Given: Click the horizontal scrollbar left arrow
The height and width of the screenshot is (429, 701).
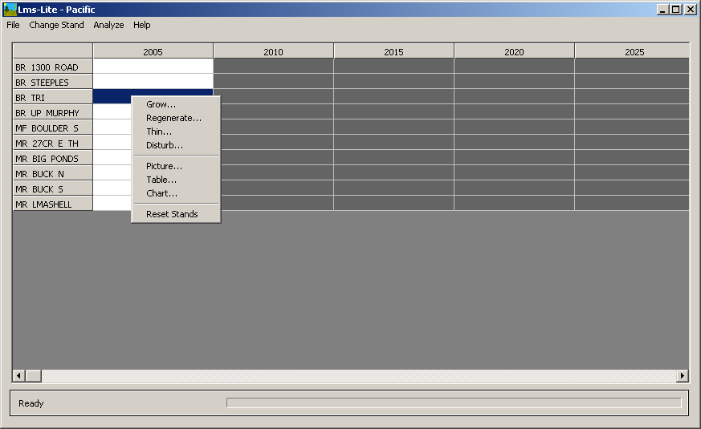Looking at the screenshot, I should pyautogui.click(x=18, y=375).
